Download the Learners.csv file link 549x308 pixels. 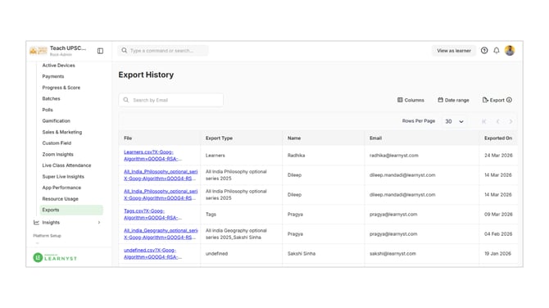[152, 156]
